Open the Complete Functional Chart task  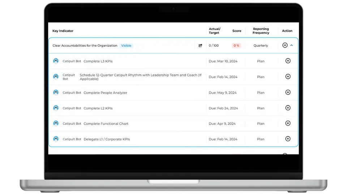pyautogui.click(x=106, y=123)
